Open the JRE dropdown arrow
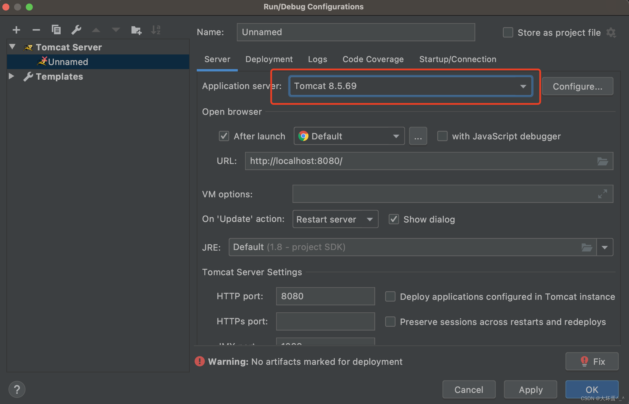The height and width of the screenshot is (404, 629). pyautogui.click(x=605, y=247)
